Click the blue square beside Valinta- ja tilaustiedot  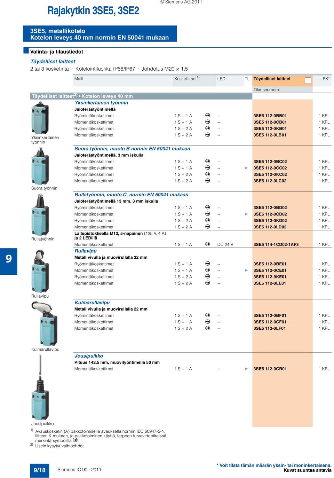click(26, 50)
